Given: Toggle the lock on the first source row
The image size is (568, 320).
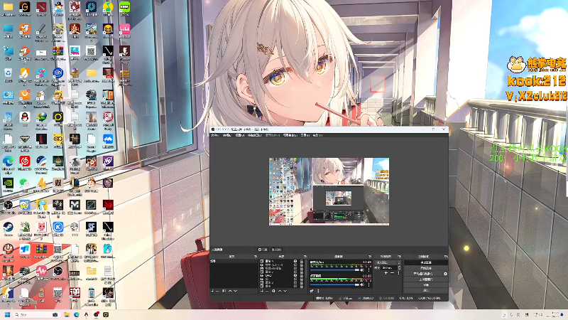Looking at the screenshot, I should 302,261.
